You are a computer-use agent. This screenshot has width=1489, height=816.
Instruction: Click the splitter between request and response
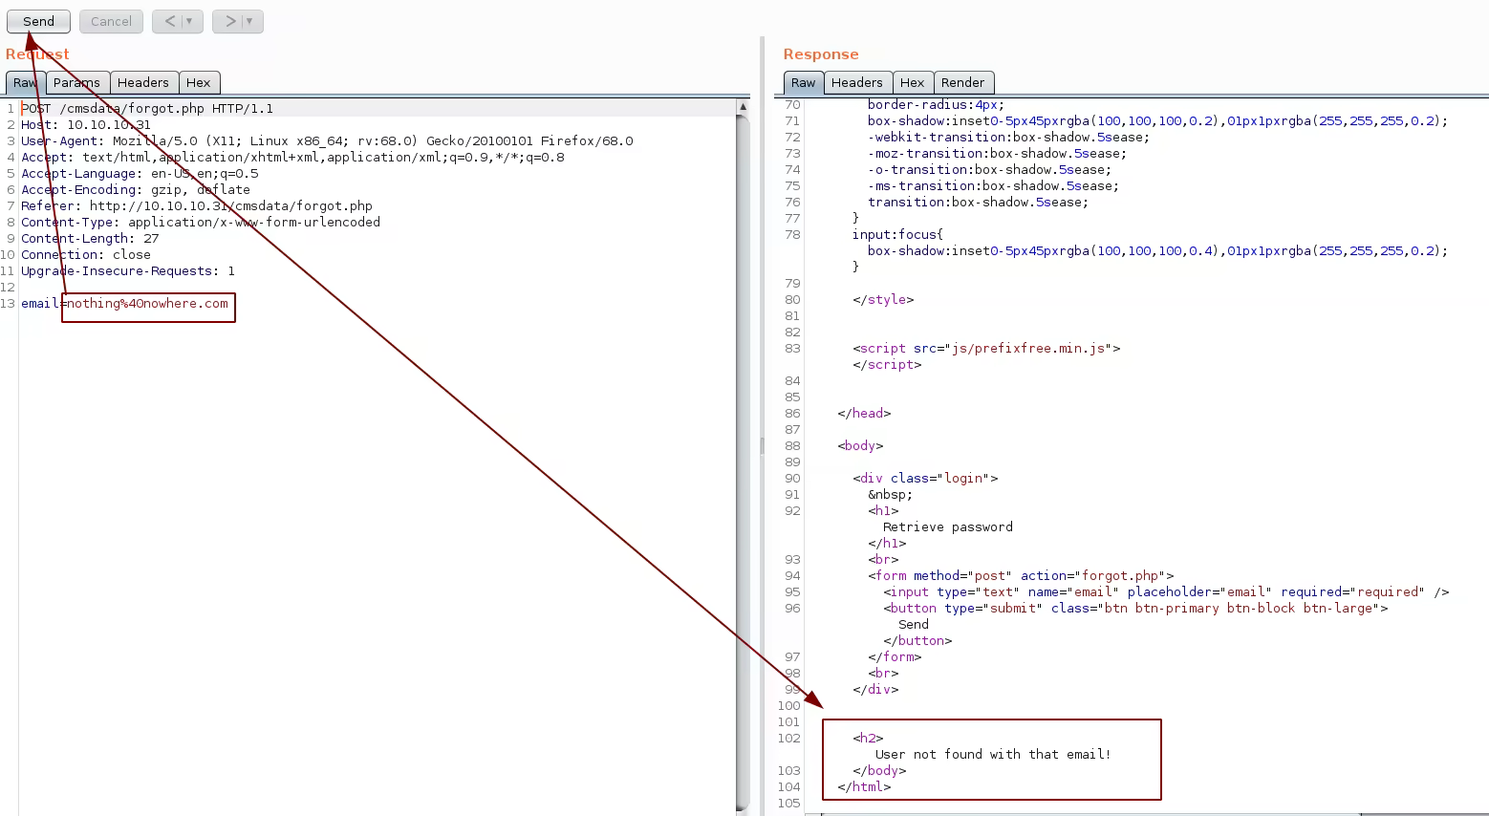(762, 445)
